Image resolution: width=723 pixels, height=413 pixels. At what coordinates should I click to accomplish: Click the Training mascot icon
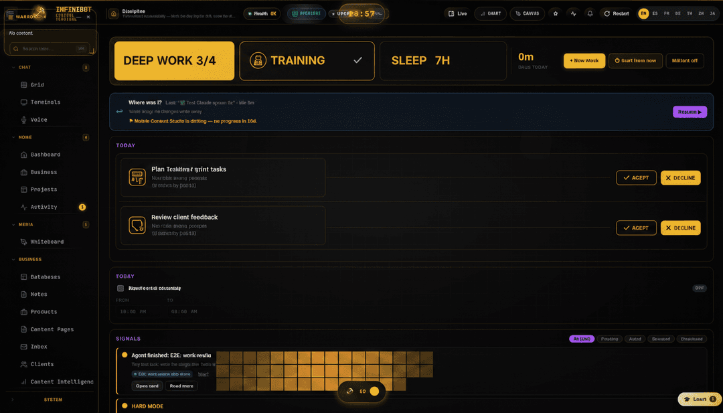(x=258, y=60)
